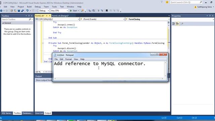The image size is (215, 121).
Task: Click the Find in Files toolbar icon
Action: point(82,10)
